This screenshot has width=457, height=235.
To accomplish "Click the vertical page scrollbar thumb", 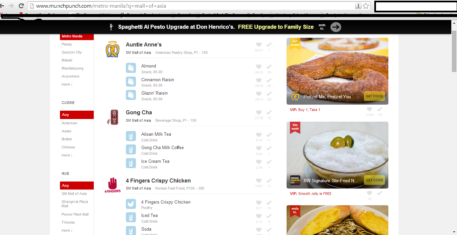I will (454, 51).
